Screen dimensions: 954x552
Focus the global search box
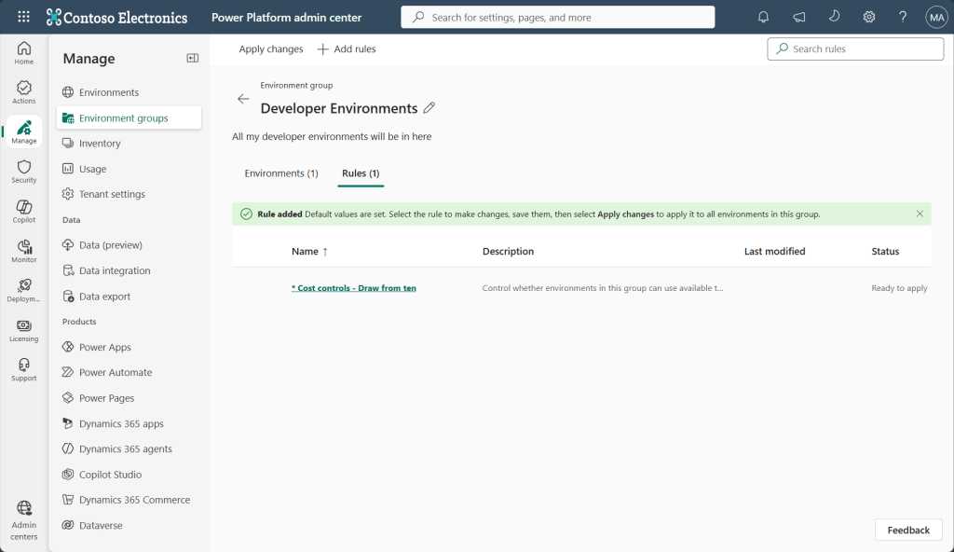click(x=558, y=17)
